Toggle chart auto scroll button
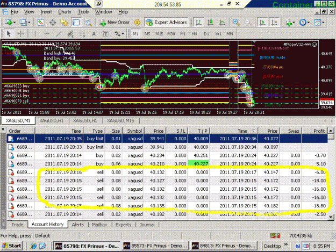The width and height of the screenshot is (336, 252). click(x=262, y=22)
